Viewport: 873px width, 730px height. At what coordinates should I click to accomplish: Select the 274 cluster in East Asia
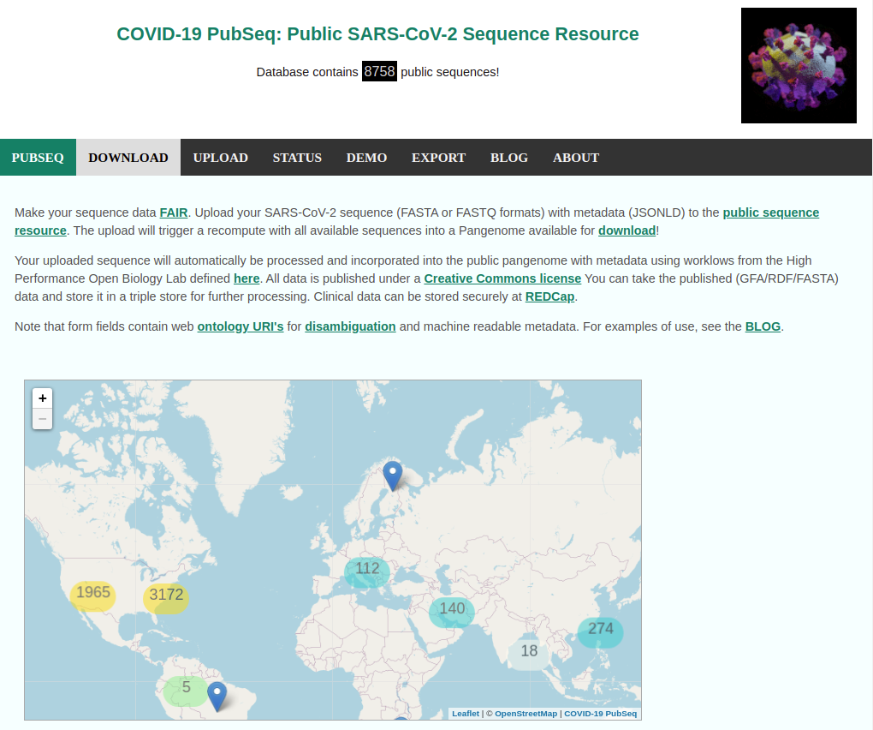tap(601, 630)
